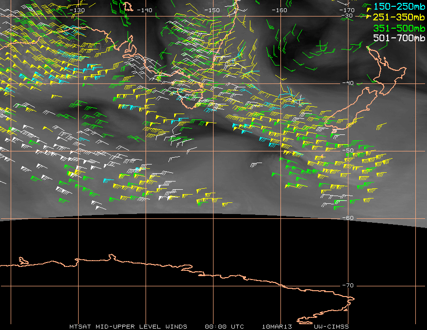
Task: Click the -60 latitude label
Action: tap(348, 218)
